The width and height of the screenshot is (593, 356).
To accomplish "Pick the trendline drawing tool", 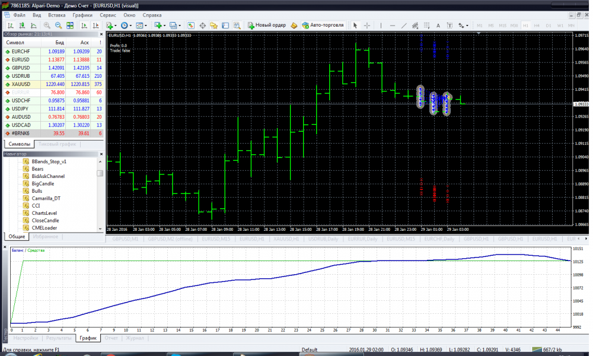I will coord(404,26).
